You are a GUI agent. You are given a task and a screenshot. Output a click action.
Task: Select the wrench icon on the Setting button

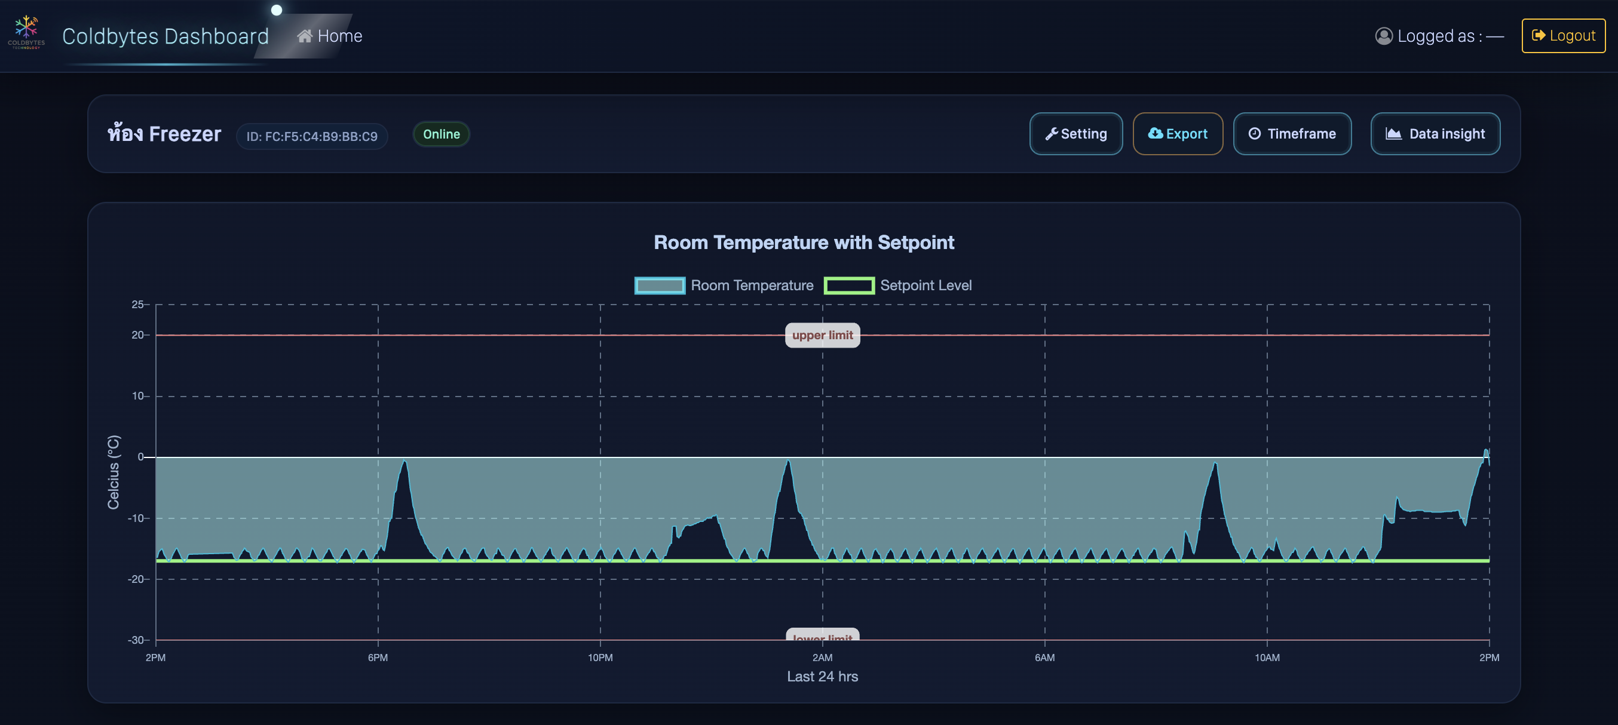(1052, 134)
